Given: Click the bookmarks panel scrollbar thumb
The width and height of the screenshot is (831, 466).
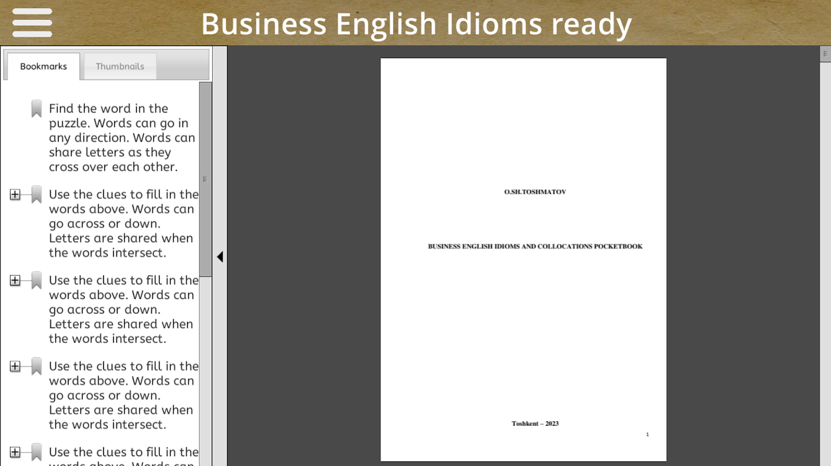Looking at the screenshot, I should (x=205, y=179).
